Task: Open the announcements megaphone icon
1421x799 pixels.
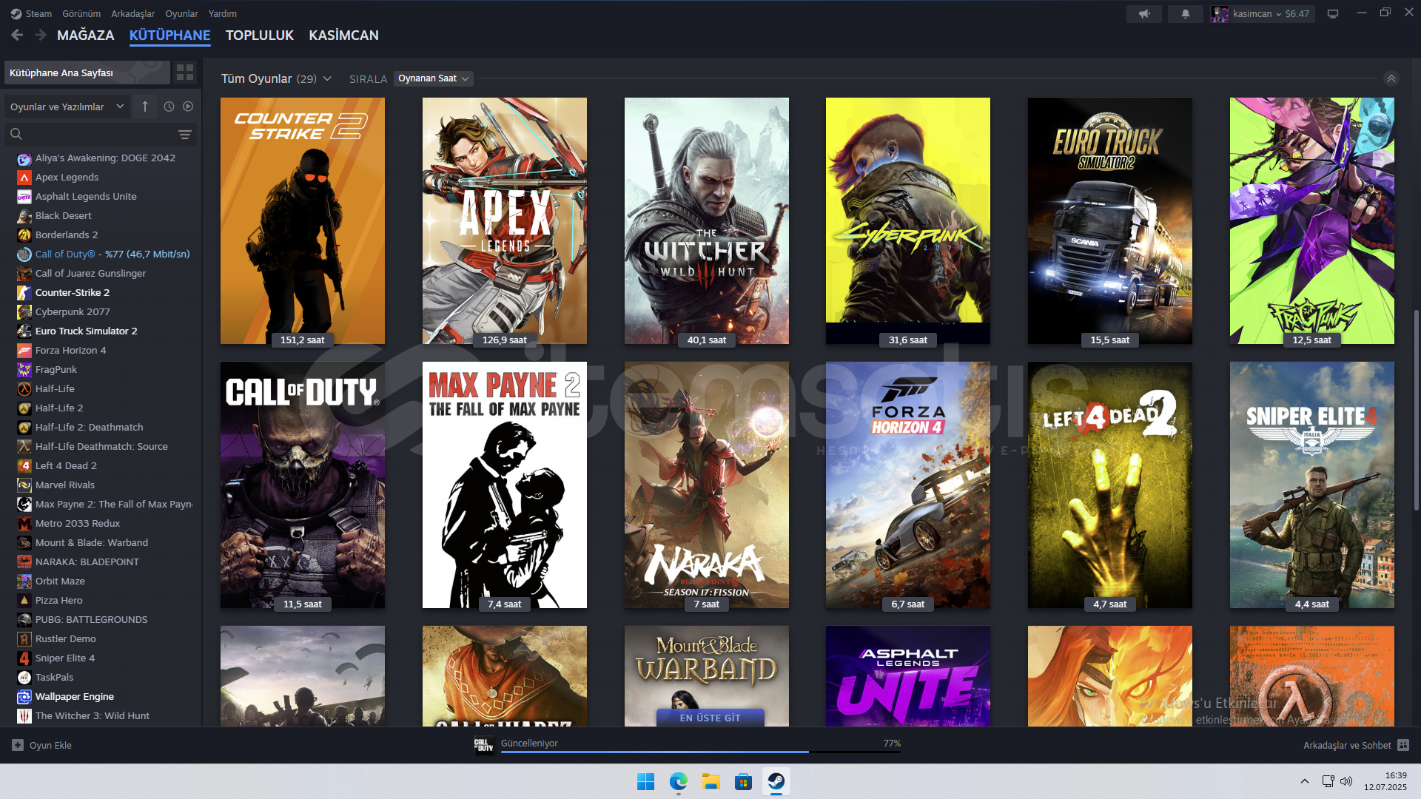Action: pyautogui.click(x=1144, y=13)
